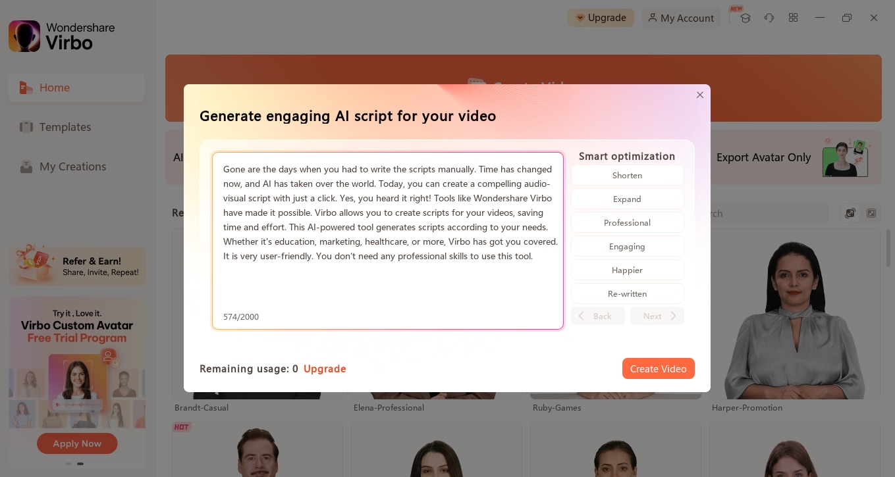Image resolution: width=895 pixels, height=477 pixels.
Task: Click inside the script text area
Action: [388, 241]
